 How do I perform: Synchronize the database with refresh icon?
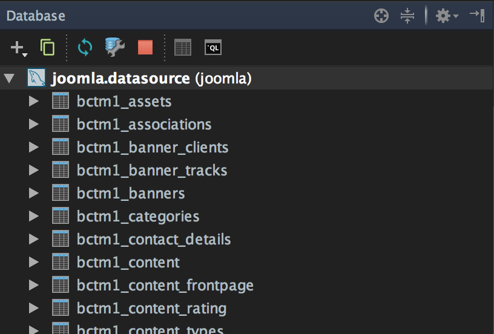pos(85,48)
